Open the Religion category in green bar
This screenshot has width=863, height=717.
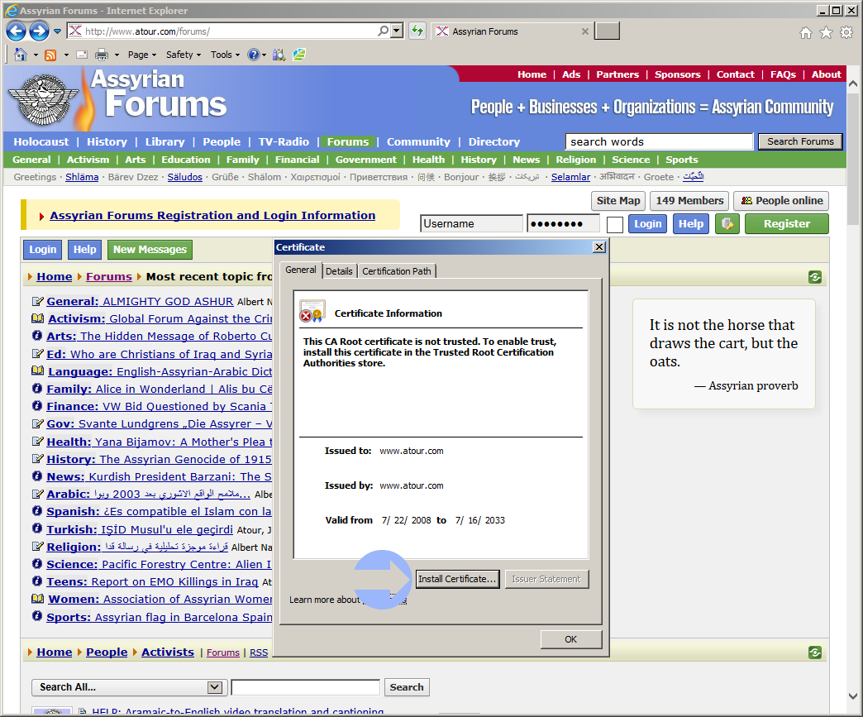[575, 160]
